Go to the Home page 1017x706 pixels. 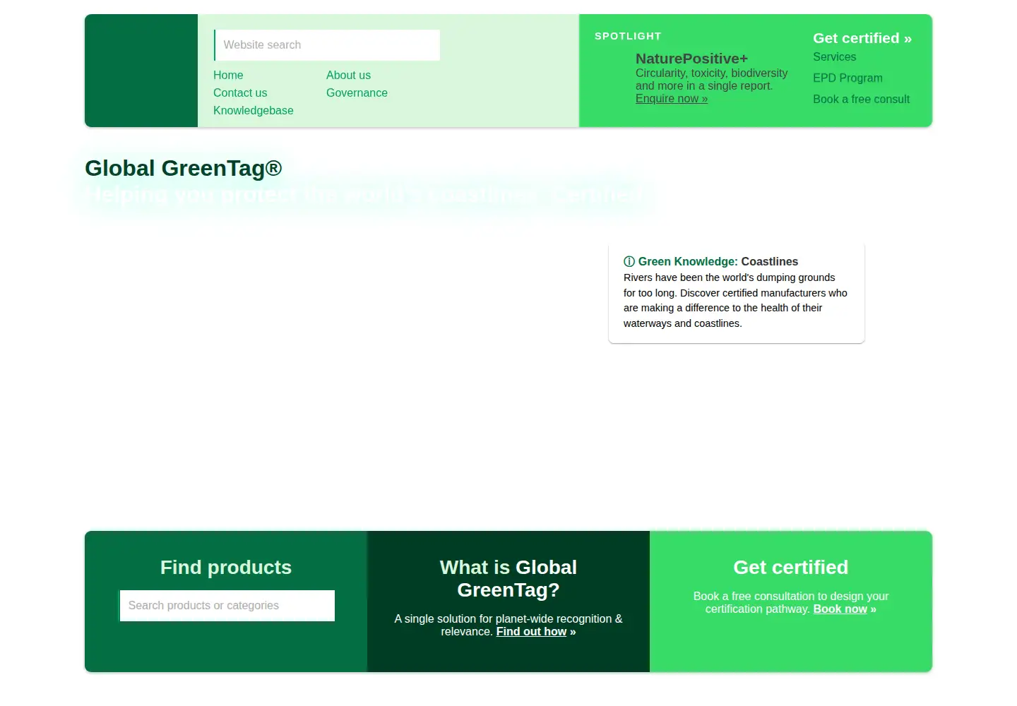(x=228, y=75)
